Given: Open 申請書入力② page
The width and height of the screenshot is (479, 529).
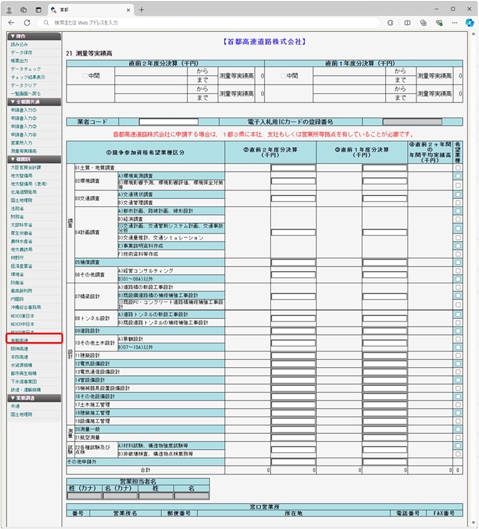Looking at the screenshot, I should pos(23,118).
